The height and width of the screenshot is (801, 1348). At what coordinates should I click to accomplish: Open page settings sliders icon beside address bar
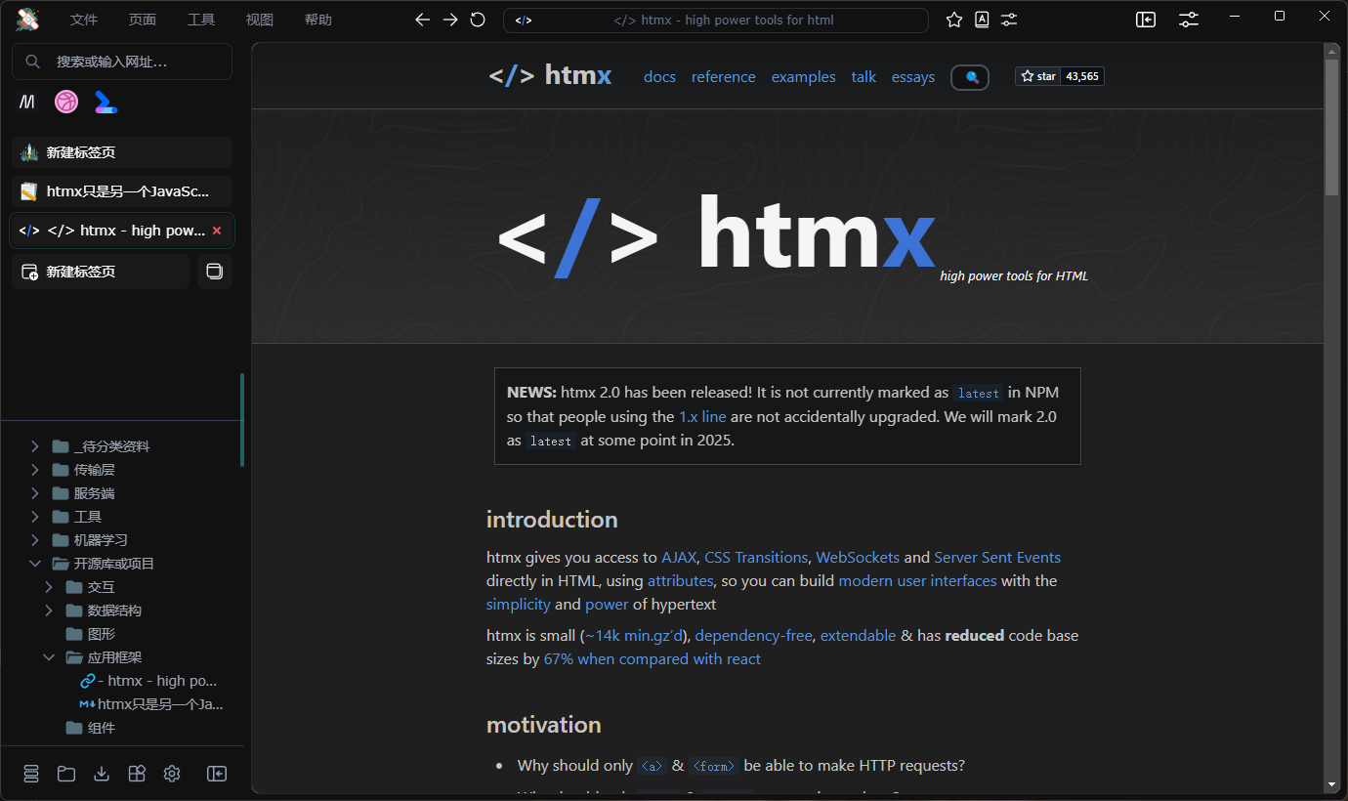1009,20
